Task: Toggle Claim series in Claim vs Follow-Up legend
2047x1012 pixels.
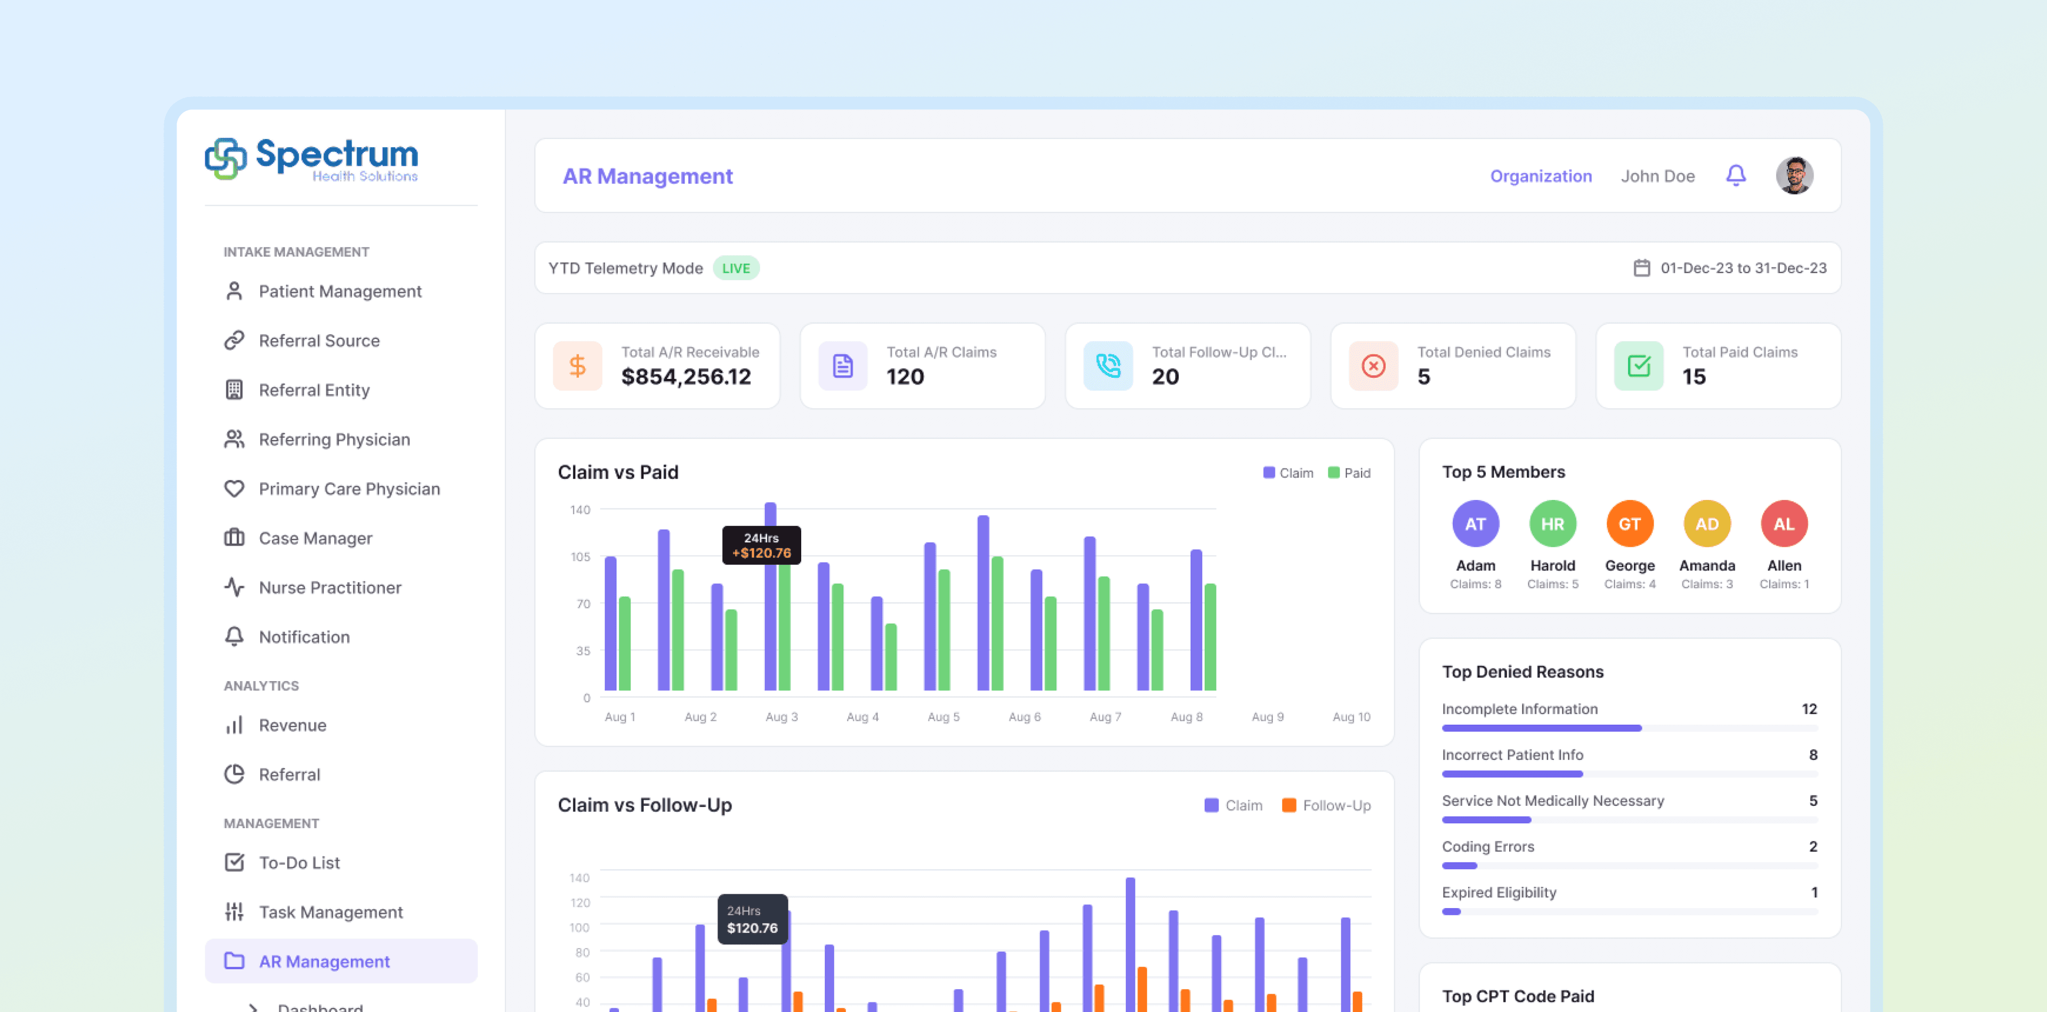Action: point(1234,805)
